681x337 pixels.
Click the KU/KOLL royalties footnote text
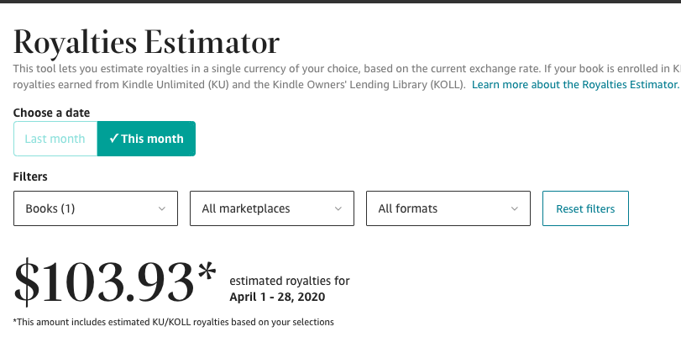(x=174, y=322)
